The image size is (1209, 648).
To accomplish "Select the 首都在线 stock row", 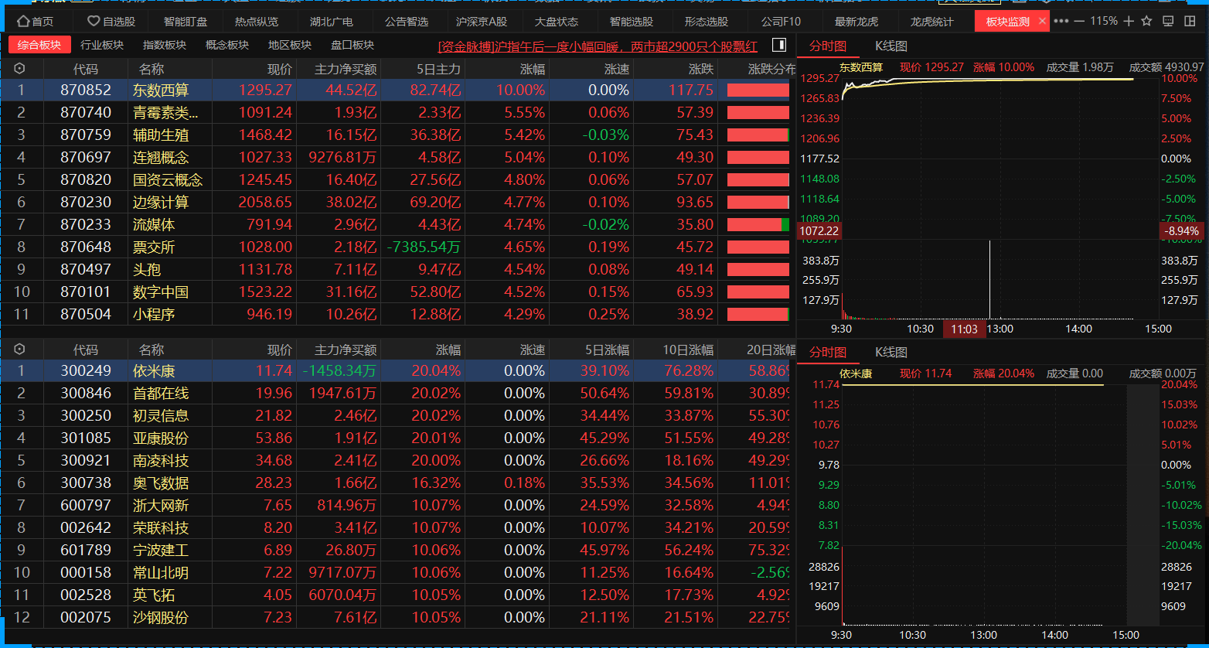I will (x=398, y=393).
